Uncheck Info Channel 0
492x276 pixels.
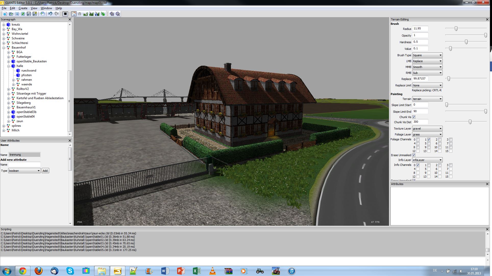click(x=418, y=165)
